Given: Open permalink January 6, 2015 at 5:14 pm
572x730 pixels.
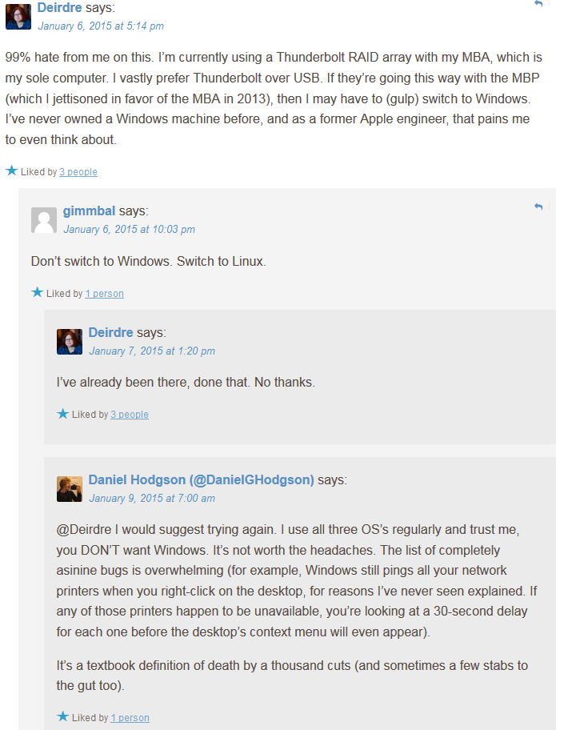Looking at the screenshot, I should (101, 26).
